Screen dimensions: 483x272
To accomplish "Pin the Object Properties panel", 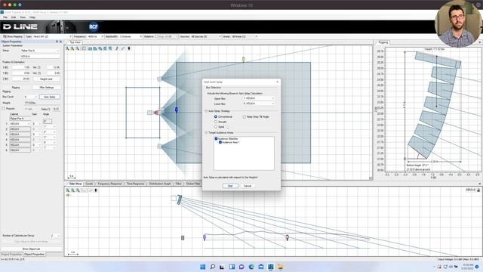I will point(57,42).
